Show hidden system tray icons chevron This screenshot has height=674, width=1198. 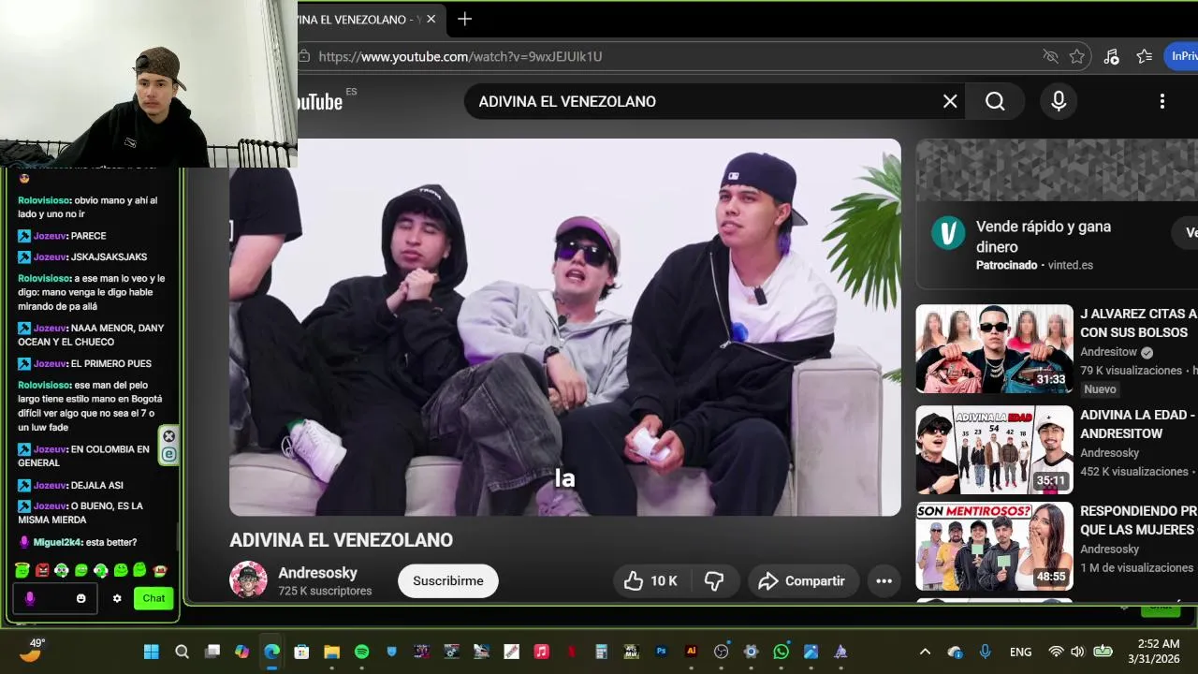[925, 652]
